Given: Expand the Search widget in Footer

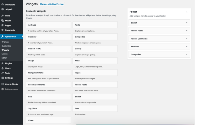Looking at the screenshot, I should [187, 23].
